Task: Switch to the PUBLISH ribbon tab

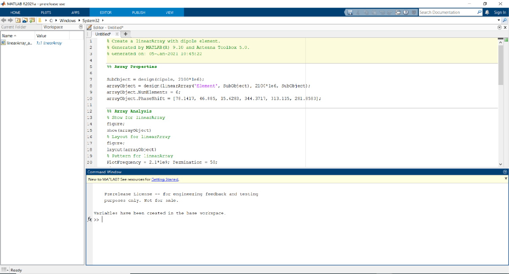Action: point(138,12)
